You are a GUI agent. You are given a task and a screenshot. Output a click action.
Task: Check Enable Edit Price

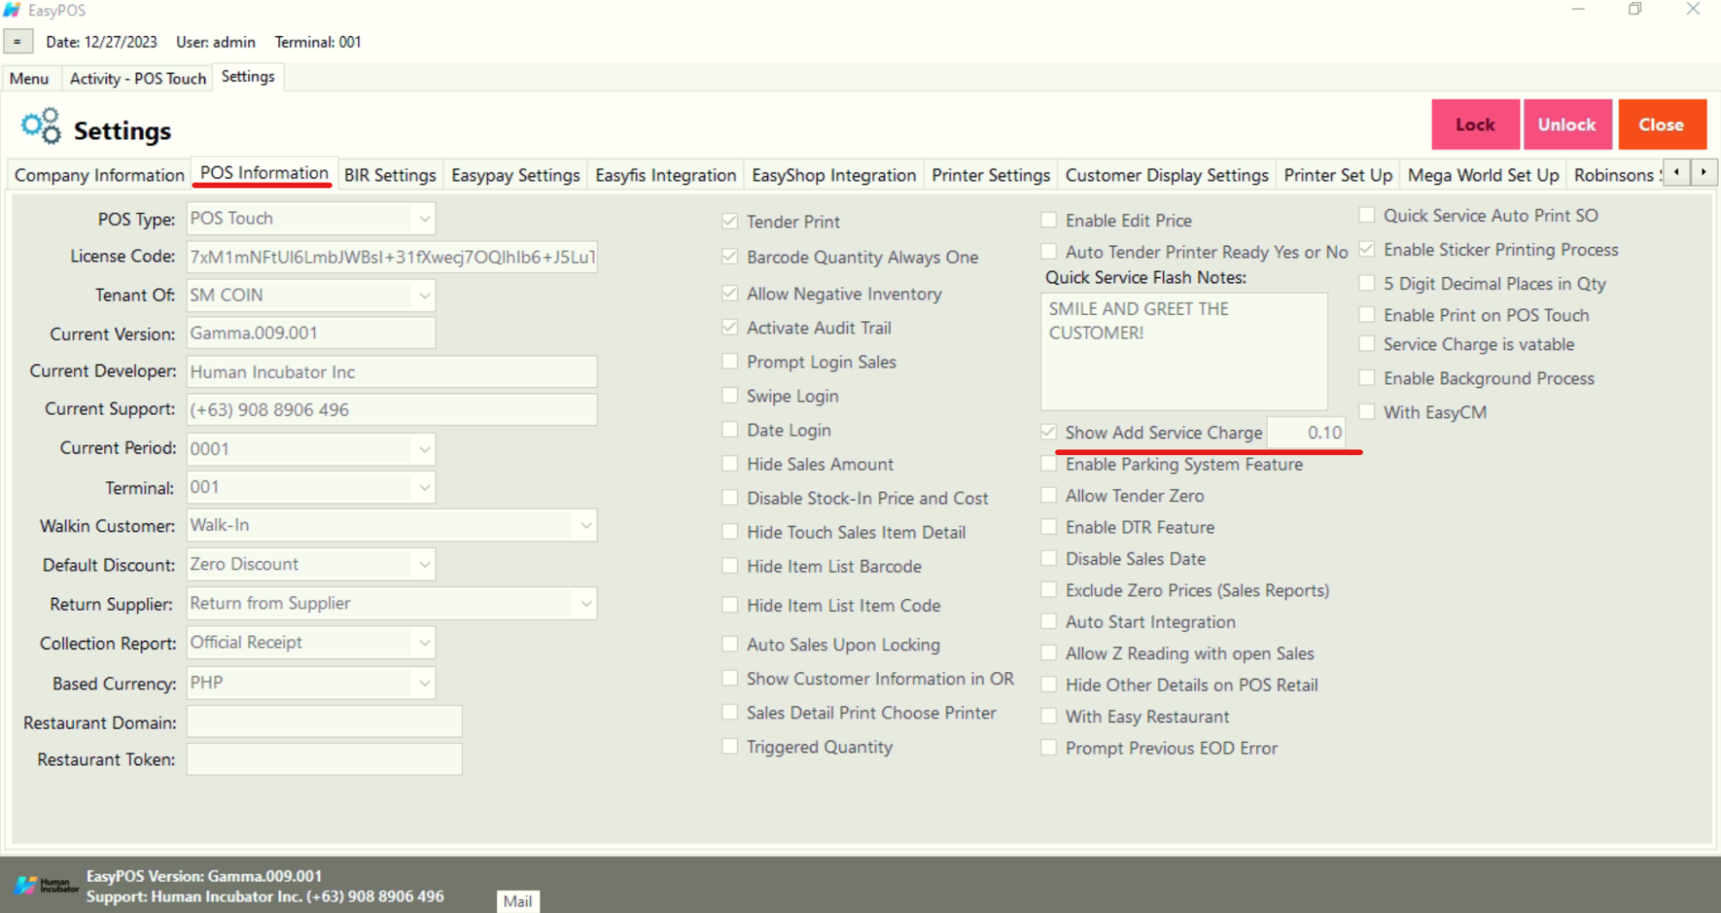coord(1049,219)
